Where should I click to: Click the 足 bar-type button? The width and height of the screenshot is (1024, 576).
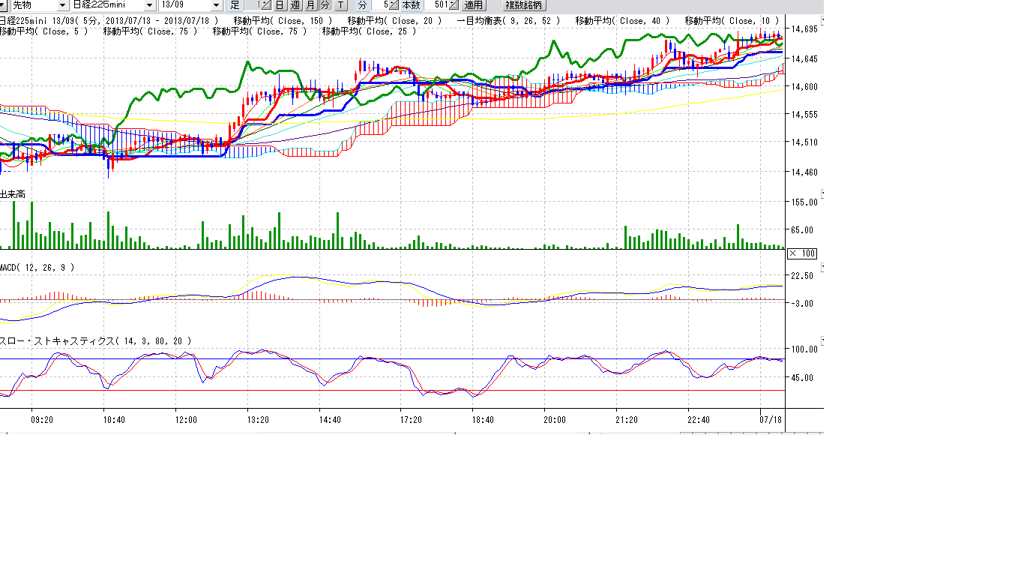(x=235, y=5)
